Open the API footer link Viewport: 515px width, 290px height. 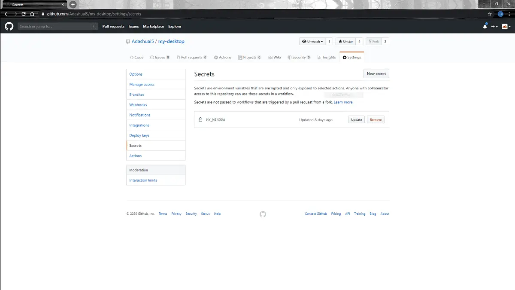[x=348, y=214]
